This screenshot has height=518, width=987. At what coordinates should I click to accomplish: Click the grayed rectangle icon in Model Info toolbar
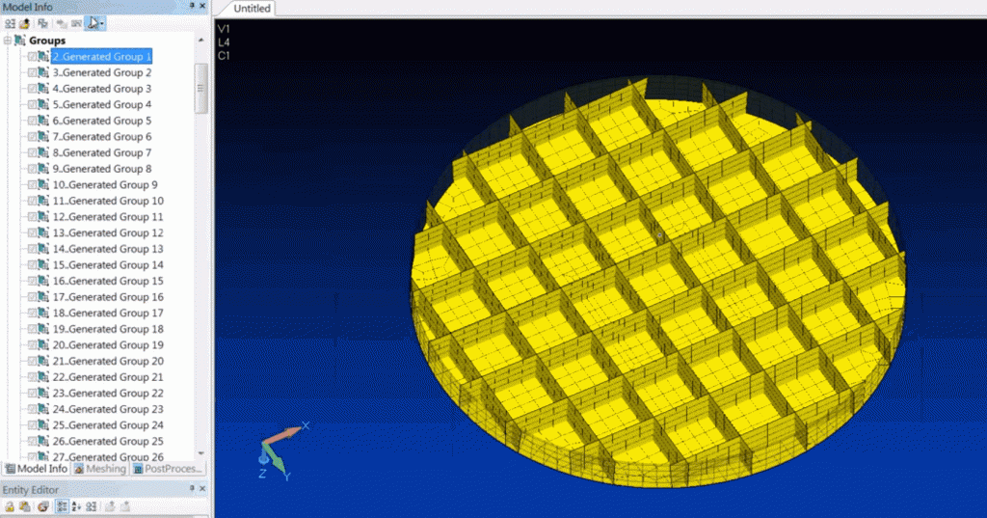click(76, 23)
